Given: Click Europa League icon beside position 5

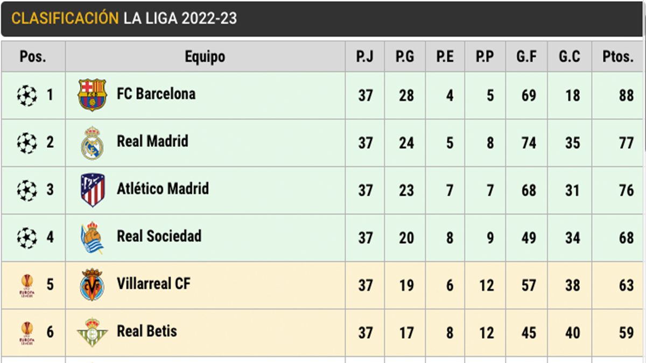Looking at the screenshot, I should coord(27,285).
